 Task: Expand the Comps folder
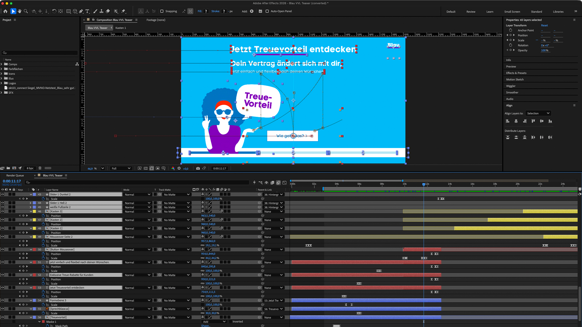pos(2,64)
